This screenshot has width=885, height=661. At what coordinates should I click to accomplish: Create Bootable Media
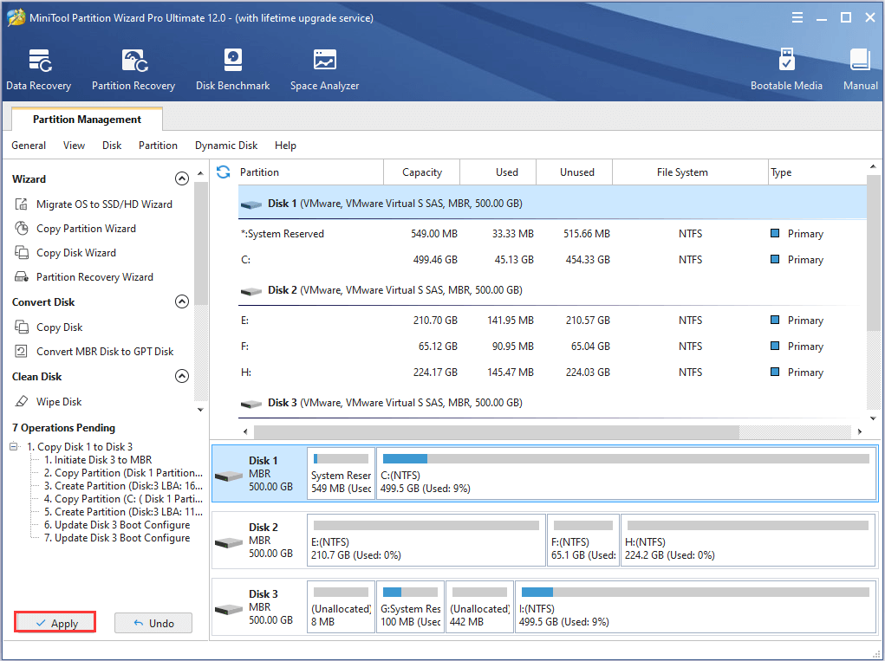coord(786,70)
